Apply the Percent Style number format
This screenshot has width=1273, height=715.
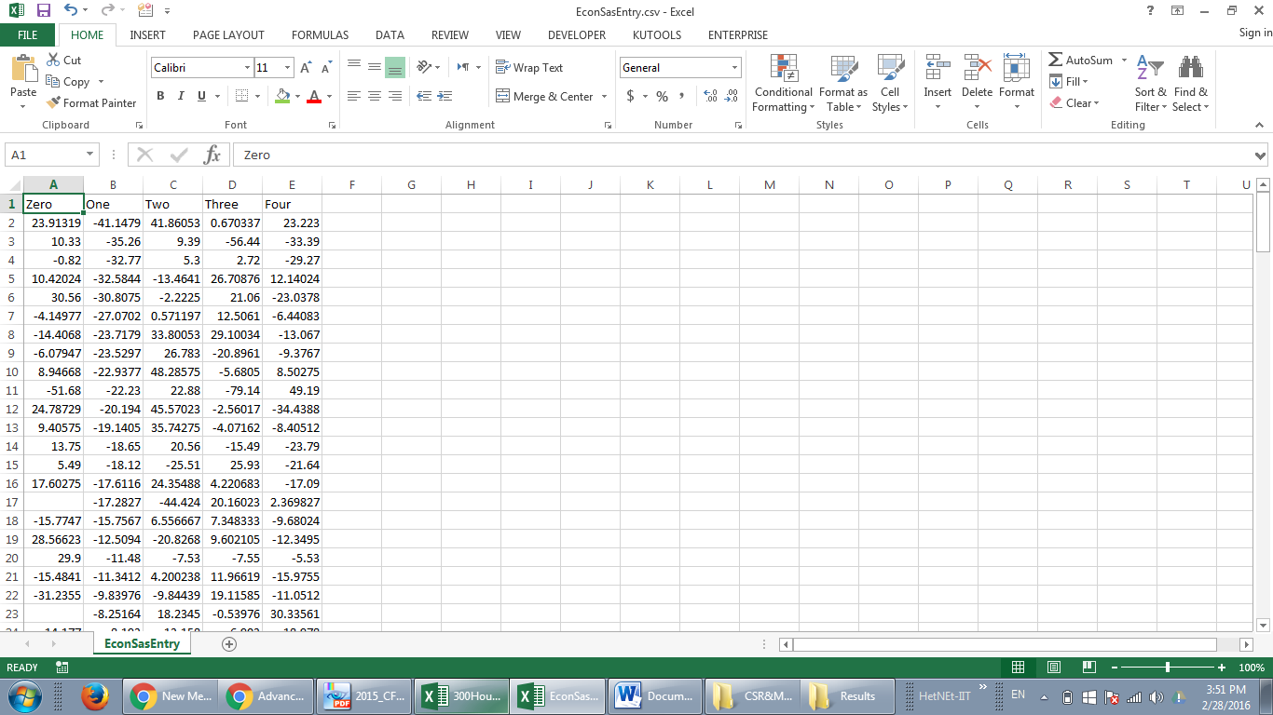pyautogui.click(x=662, y=96)
